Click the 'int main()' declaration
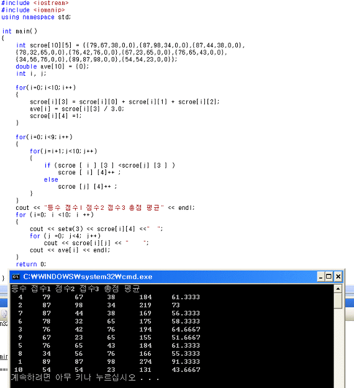 (x=19, y=31)
